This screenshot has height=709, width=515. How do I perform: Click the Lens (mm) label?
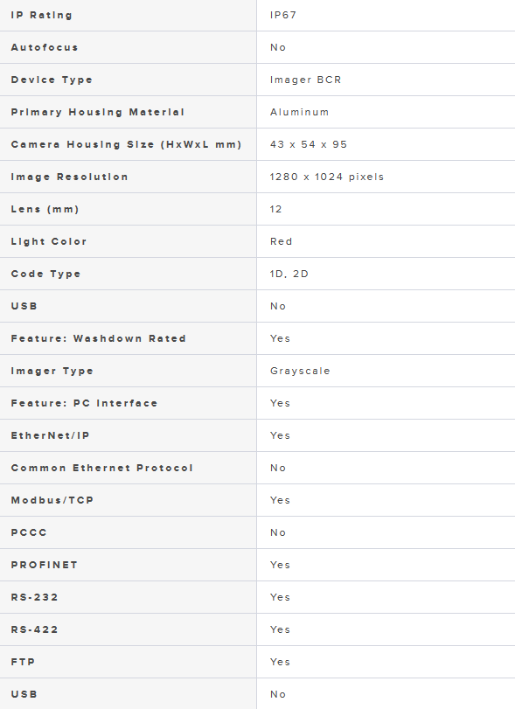pos(45,209)
